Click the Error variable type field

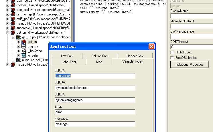(x=95, y=112)
